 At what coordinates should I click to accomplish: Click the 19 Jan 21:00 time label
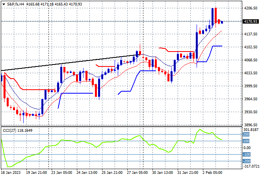pyautogui.click(x=37, y=173)
